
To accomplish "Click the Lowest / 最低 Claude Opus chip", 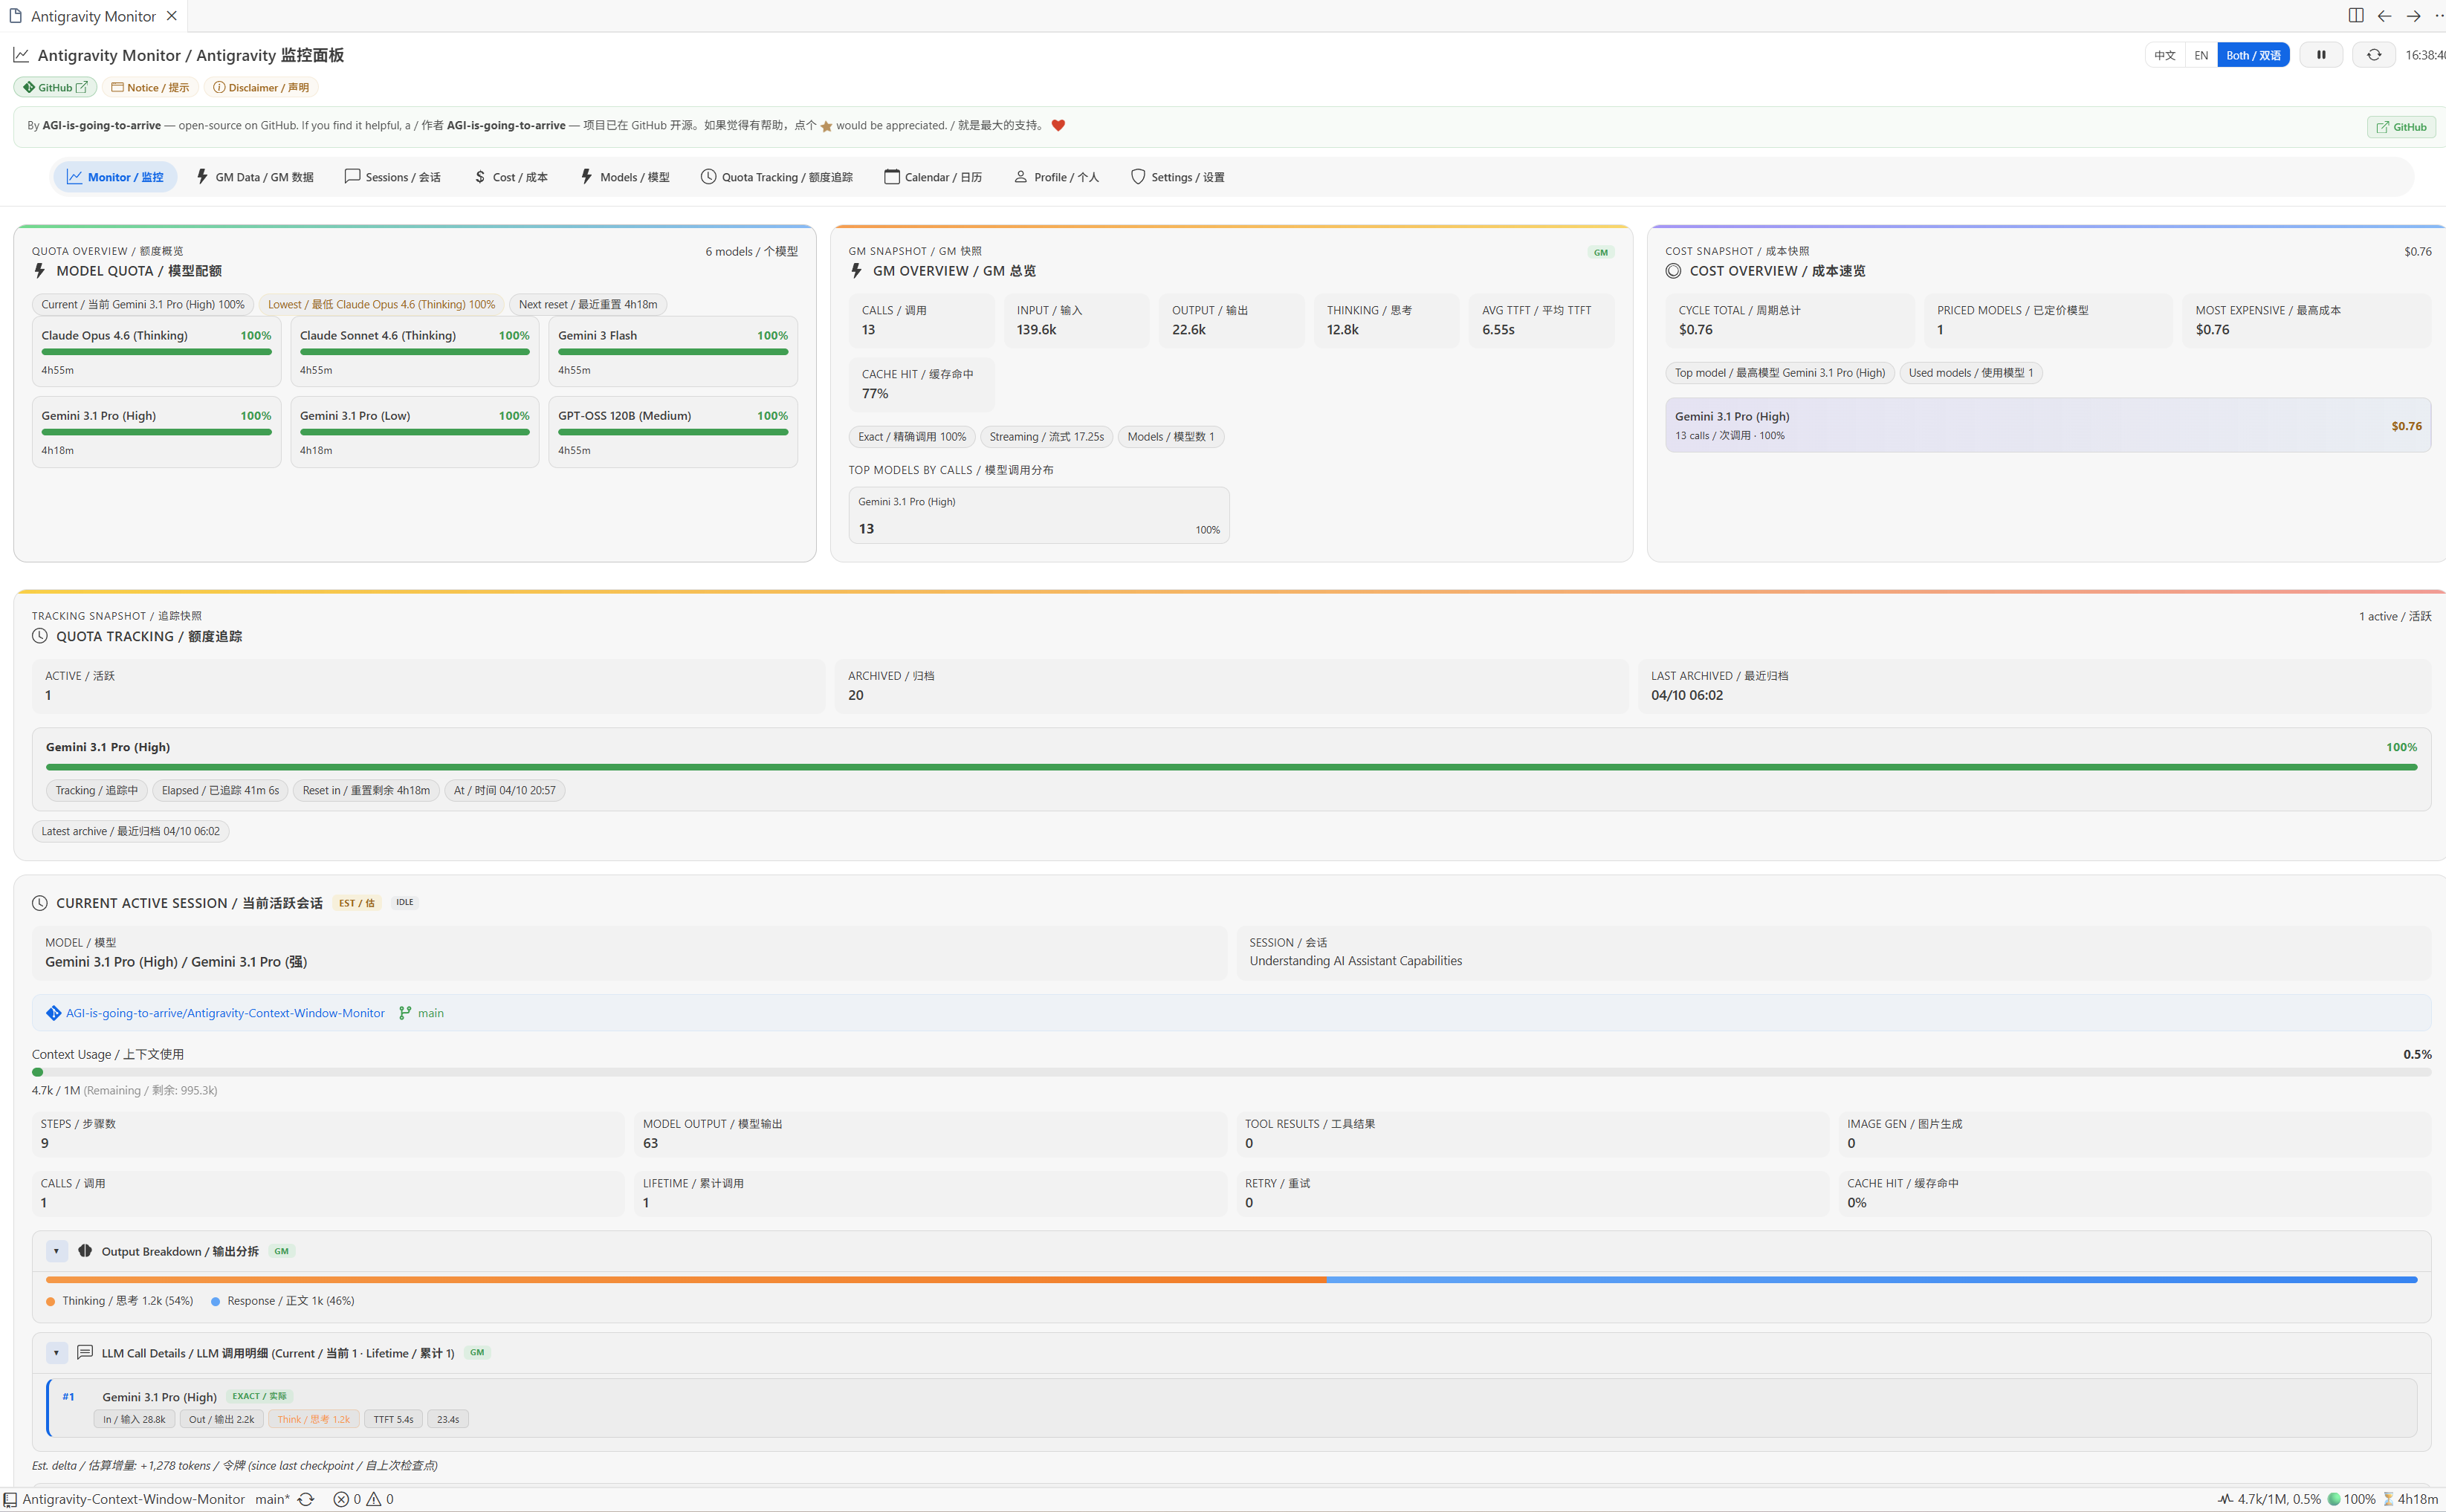I will tap(381, 304).
